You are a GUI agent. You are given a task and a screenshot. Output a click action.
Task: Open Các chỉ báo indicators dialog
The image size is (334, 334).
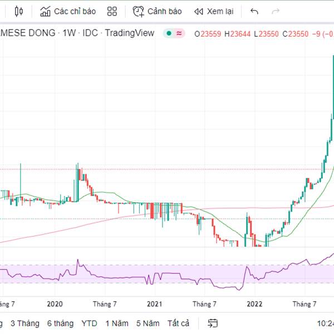coord(68,11)
